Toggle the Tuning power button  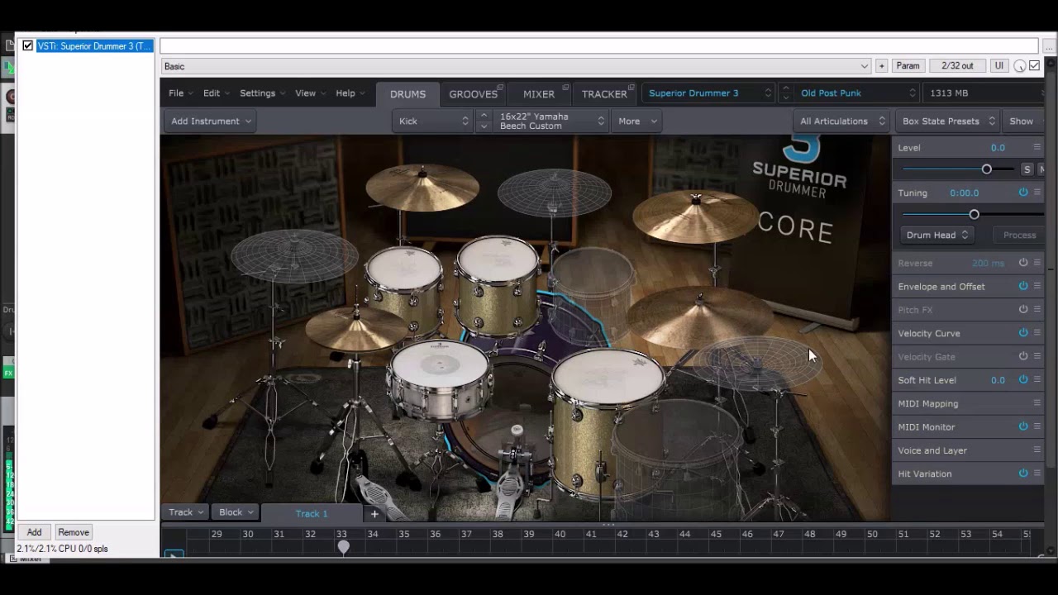click(1023, 193)
